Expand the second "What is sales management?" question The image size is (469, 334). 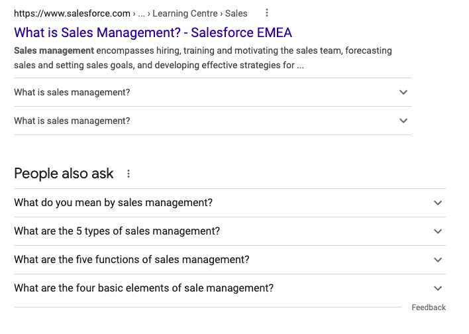click(x=213, y=121)
